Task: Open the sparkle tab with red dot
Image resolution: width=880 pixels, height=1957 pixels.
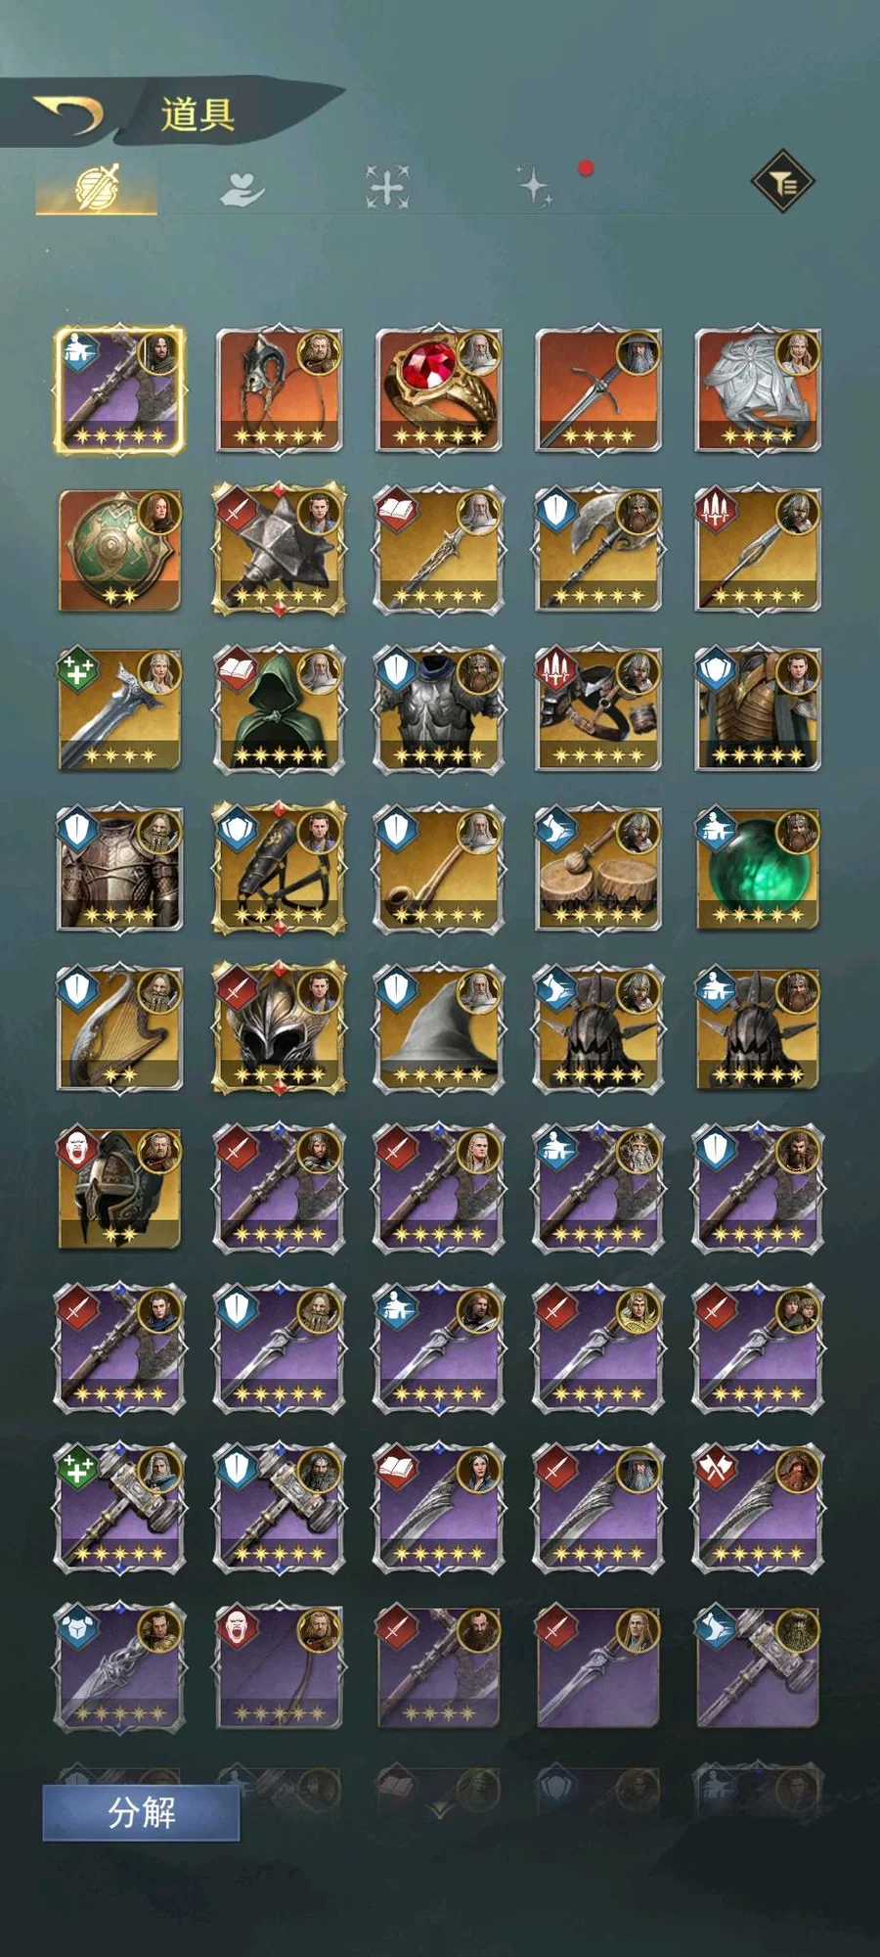Action: pyautogui.click(x=535, y=185)
